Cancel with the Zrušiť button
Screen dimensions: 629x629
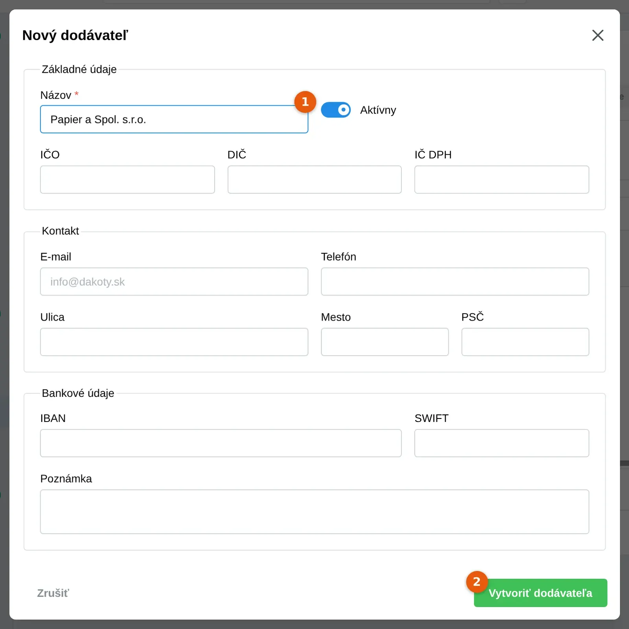pyautogui.click(x=53, y=593)
